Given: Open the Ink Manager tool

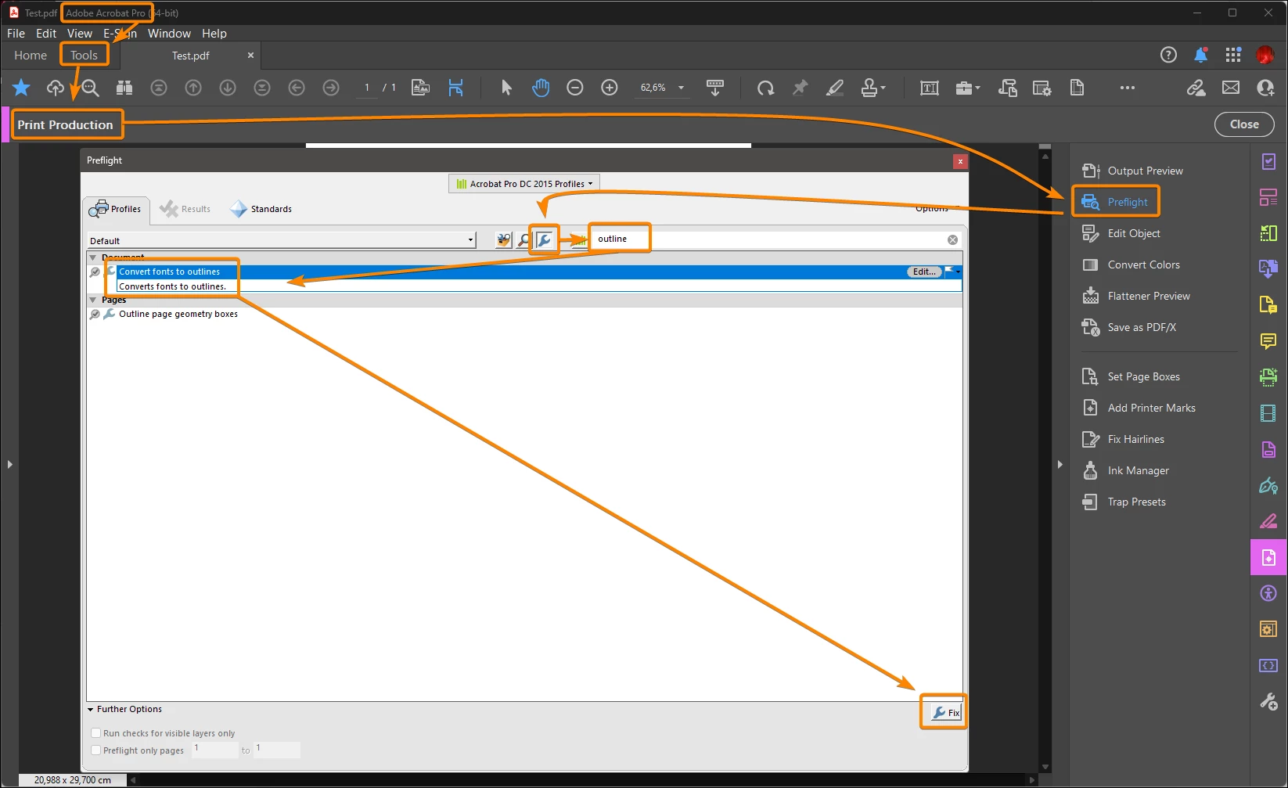Looking at the screenshot, I should point(1138,470).
